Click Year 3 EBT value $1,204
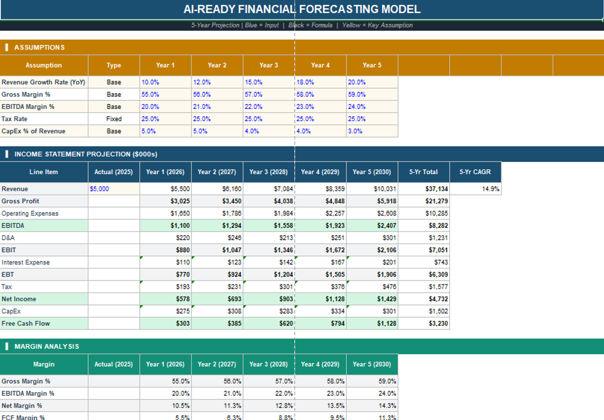This screenshot has width=604, height=420. point(269,274)
